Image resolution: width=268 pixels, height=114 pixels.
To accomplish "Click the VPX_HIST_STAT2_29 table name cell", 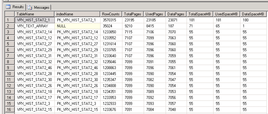I will click(35, 50).
